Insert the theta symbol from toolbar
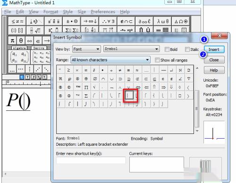 click(21, 41)
